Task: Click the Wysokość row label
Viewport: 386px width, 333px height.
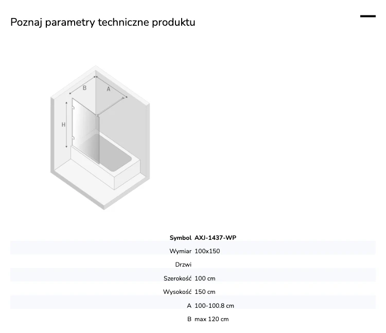Action: [177, 292]
